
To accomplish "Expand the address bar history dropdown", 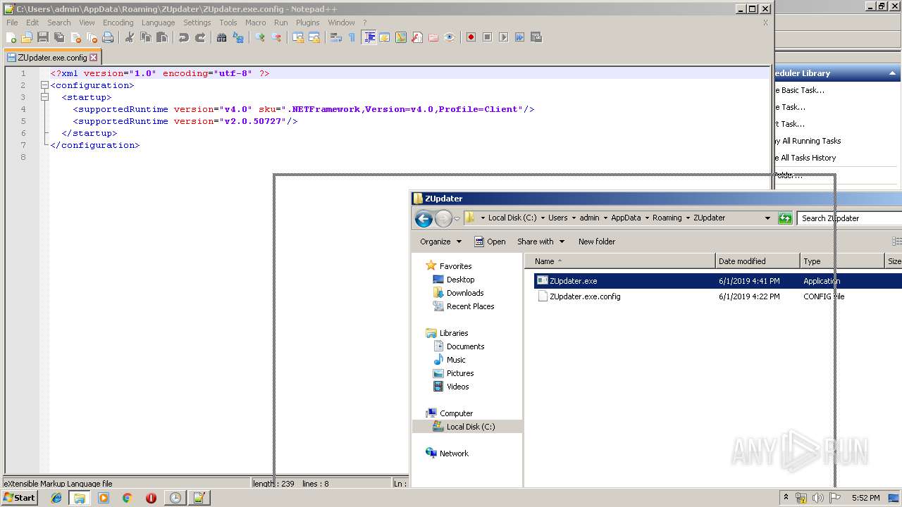I will click(x=767, y=218).
